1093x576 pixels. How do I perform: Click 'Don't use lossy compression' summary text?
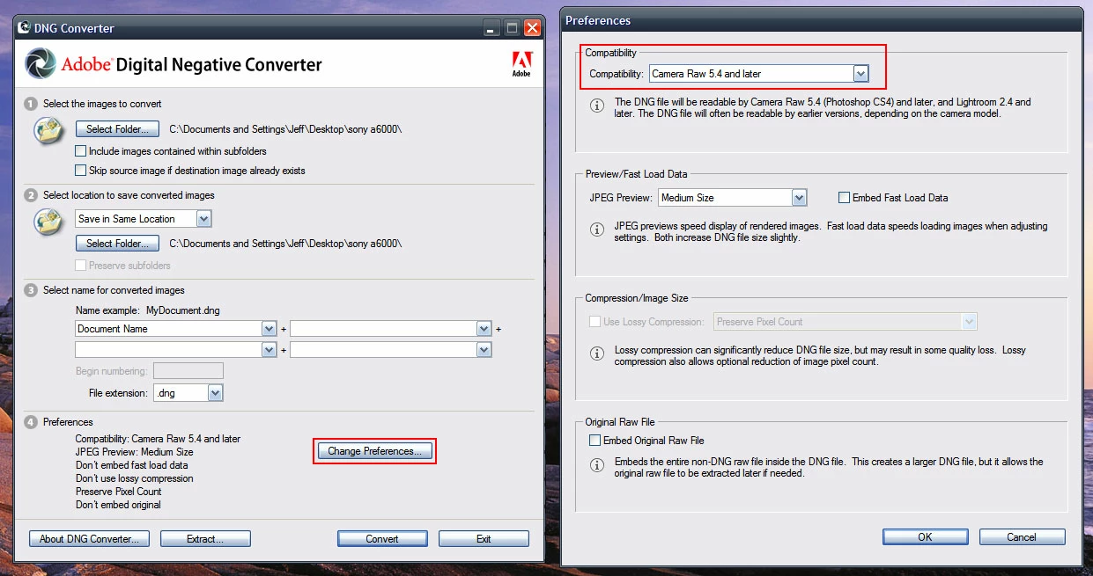135,478
